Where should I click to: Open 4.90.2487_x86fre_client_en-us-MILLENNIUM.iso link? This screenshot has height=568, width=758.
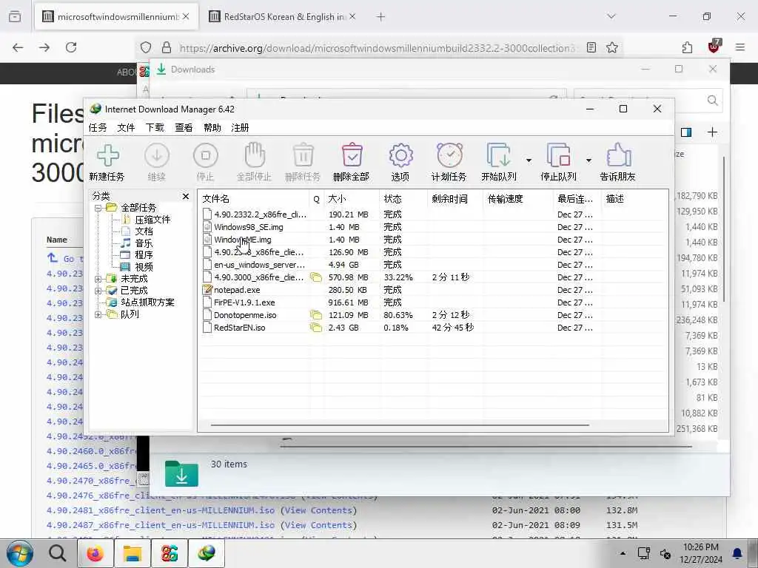(x=161, y=525)
